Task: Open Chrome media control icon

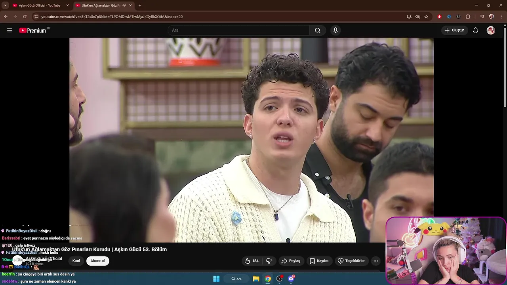Action: [x=482, y=17]
